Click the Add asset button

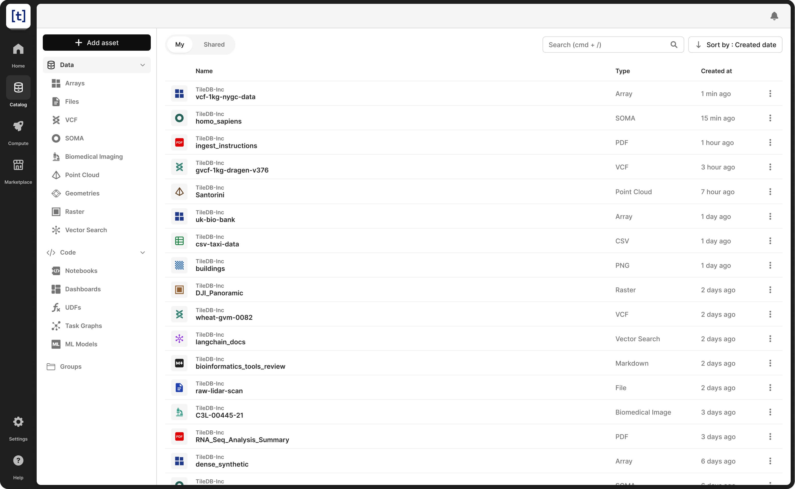(x=97, y=43)
